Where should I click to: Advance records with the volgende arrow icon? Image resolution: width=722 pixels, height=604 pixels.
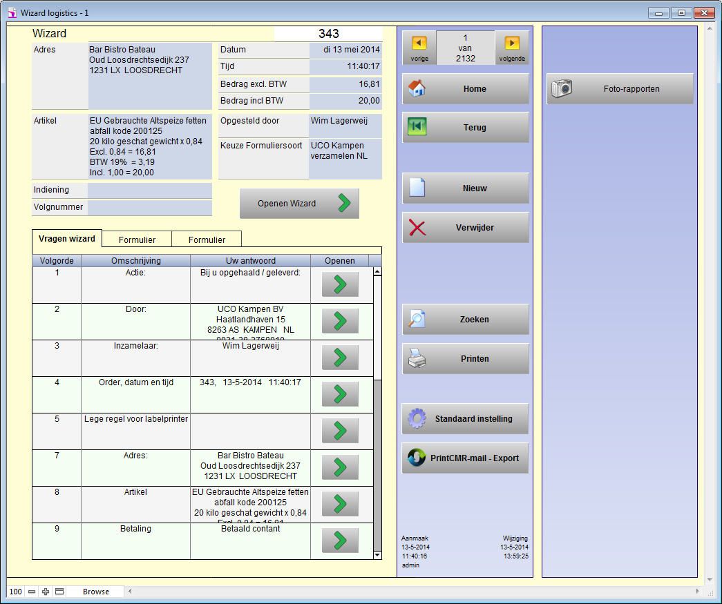coord(513,43)
